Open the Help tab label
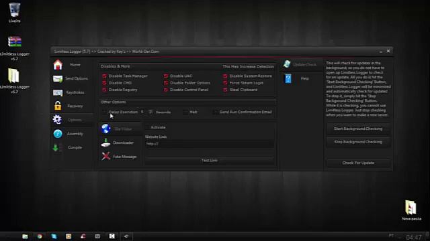 click(x=304, y=78)
